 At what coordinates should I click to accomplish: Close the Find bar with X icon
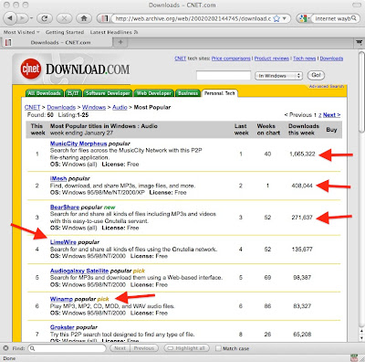pyautogui.click(x=5, y=348)
